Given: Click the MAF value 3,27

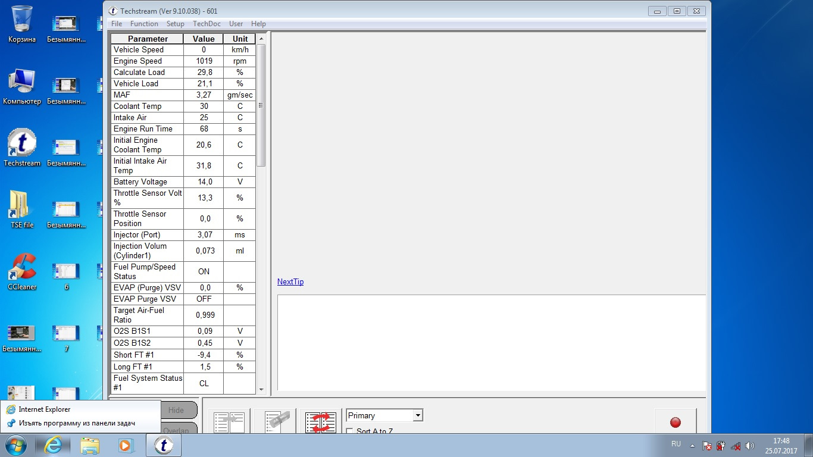Looking at the screenshot, I should (x=204, y=95).
